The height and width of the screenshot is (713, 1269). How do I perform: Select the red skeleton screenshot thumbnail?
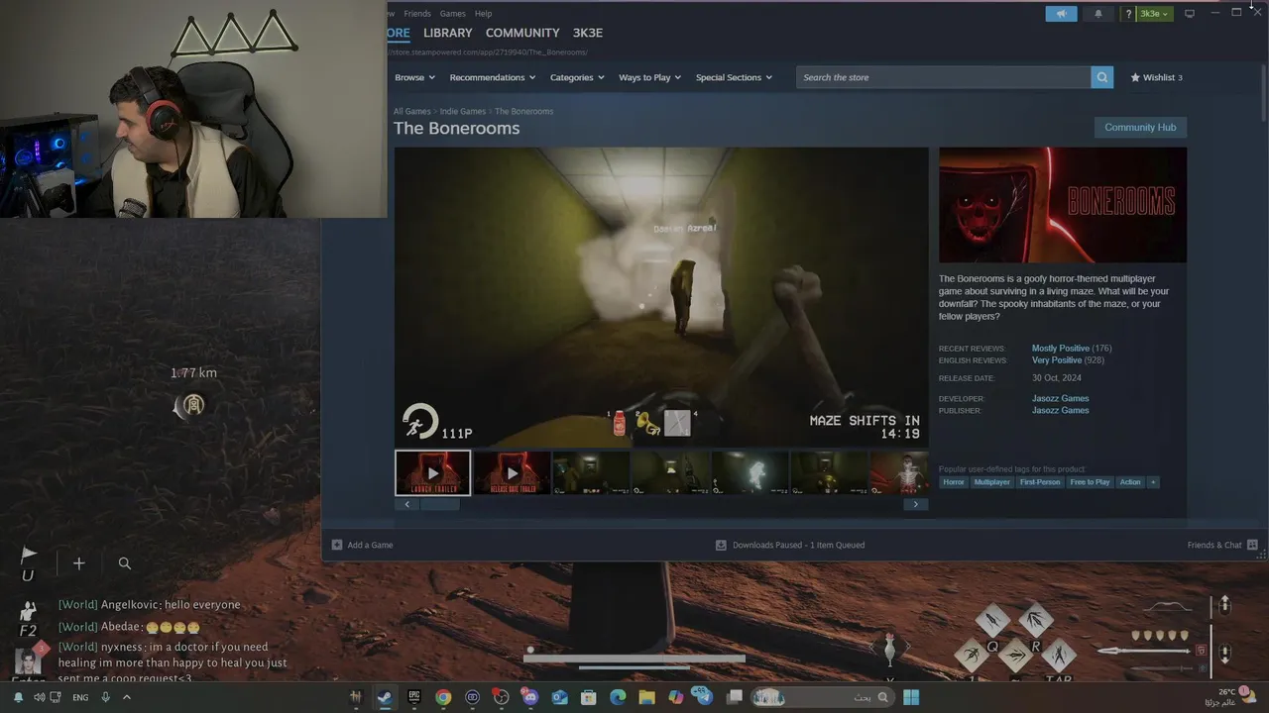(x=899, y=473)
